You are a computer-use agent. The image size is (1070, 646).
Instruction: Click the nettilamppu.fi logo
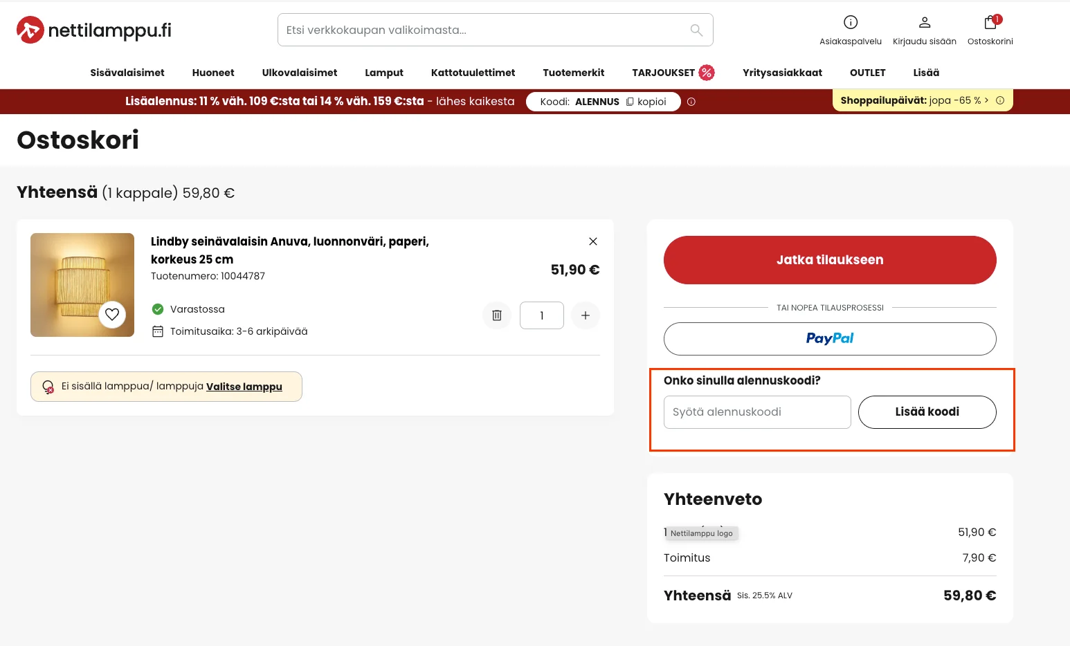[94, 30]
